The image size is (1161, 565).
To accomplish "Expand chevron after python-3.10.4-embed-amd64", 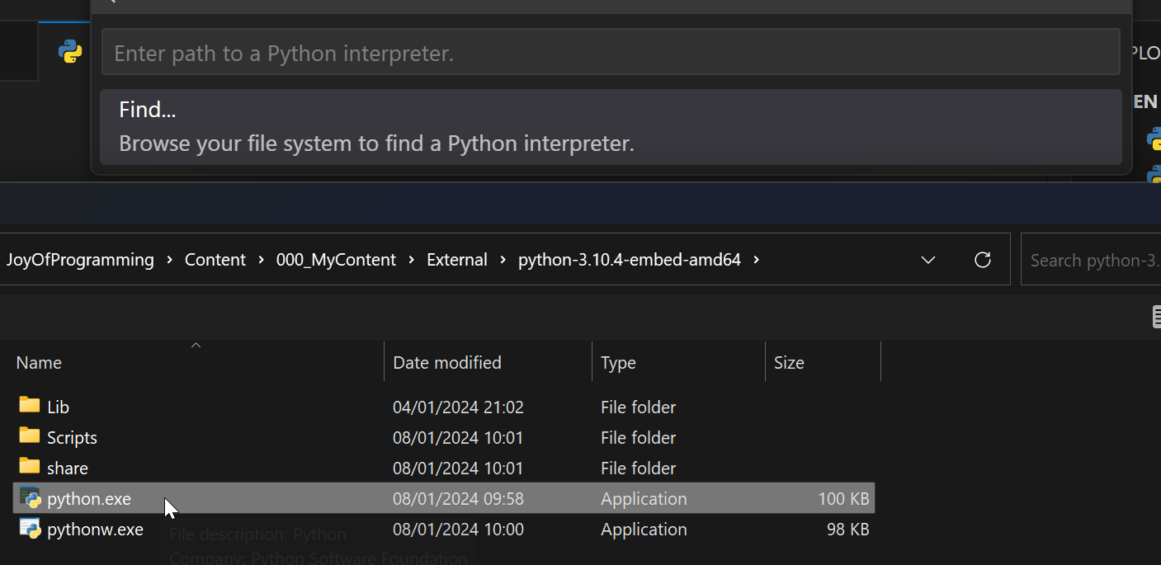I will coord(756,260).
